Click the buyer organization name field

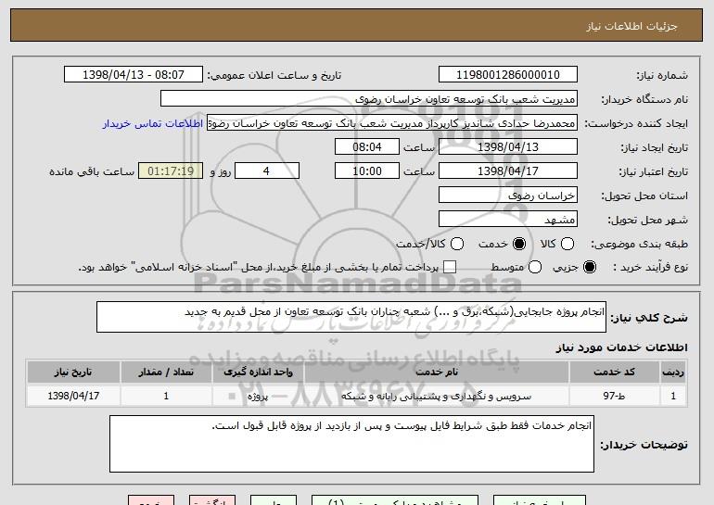click(x=369, y=99)
